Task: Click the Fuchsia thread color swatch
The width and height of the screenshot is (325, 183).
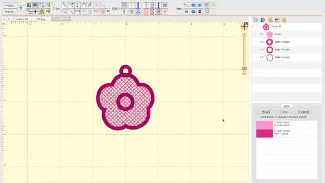Action: click(265, 133)
